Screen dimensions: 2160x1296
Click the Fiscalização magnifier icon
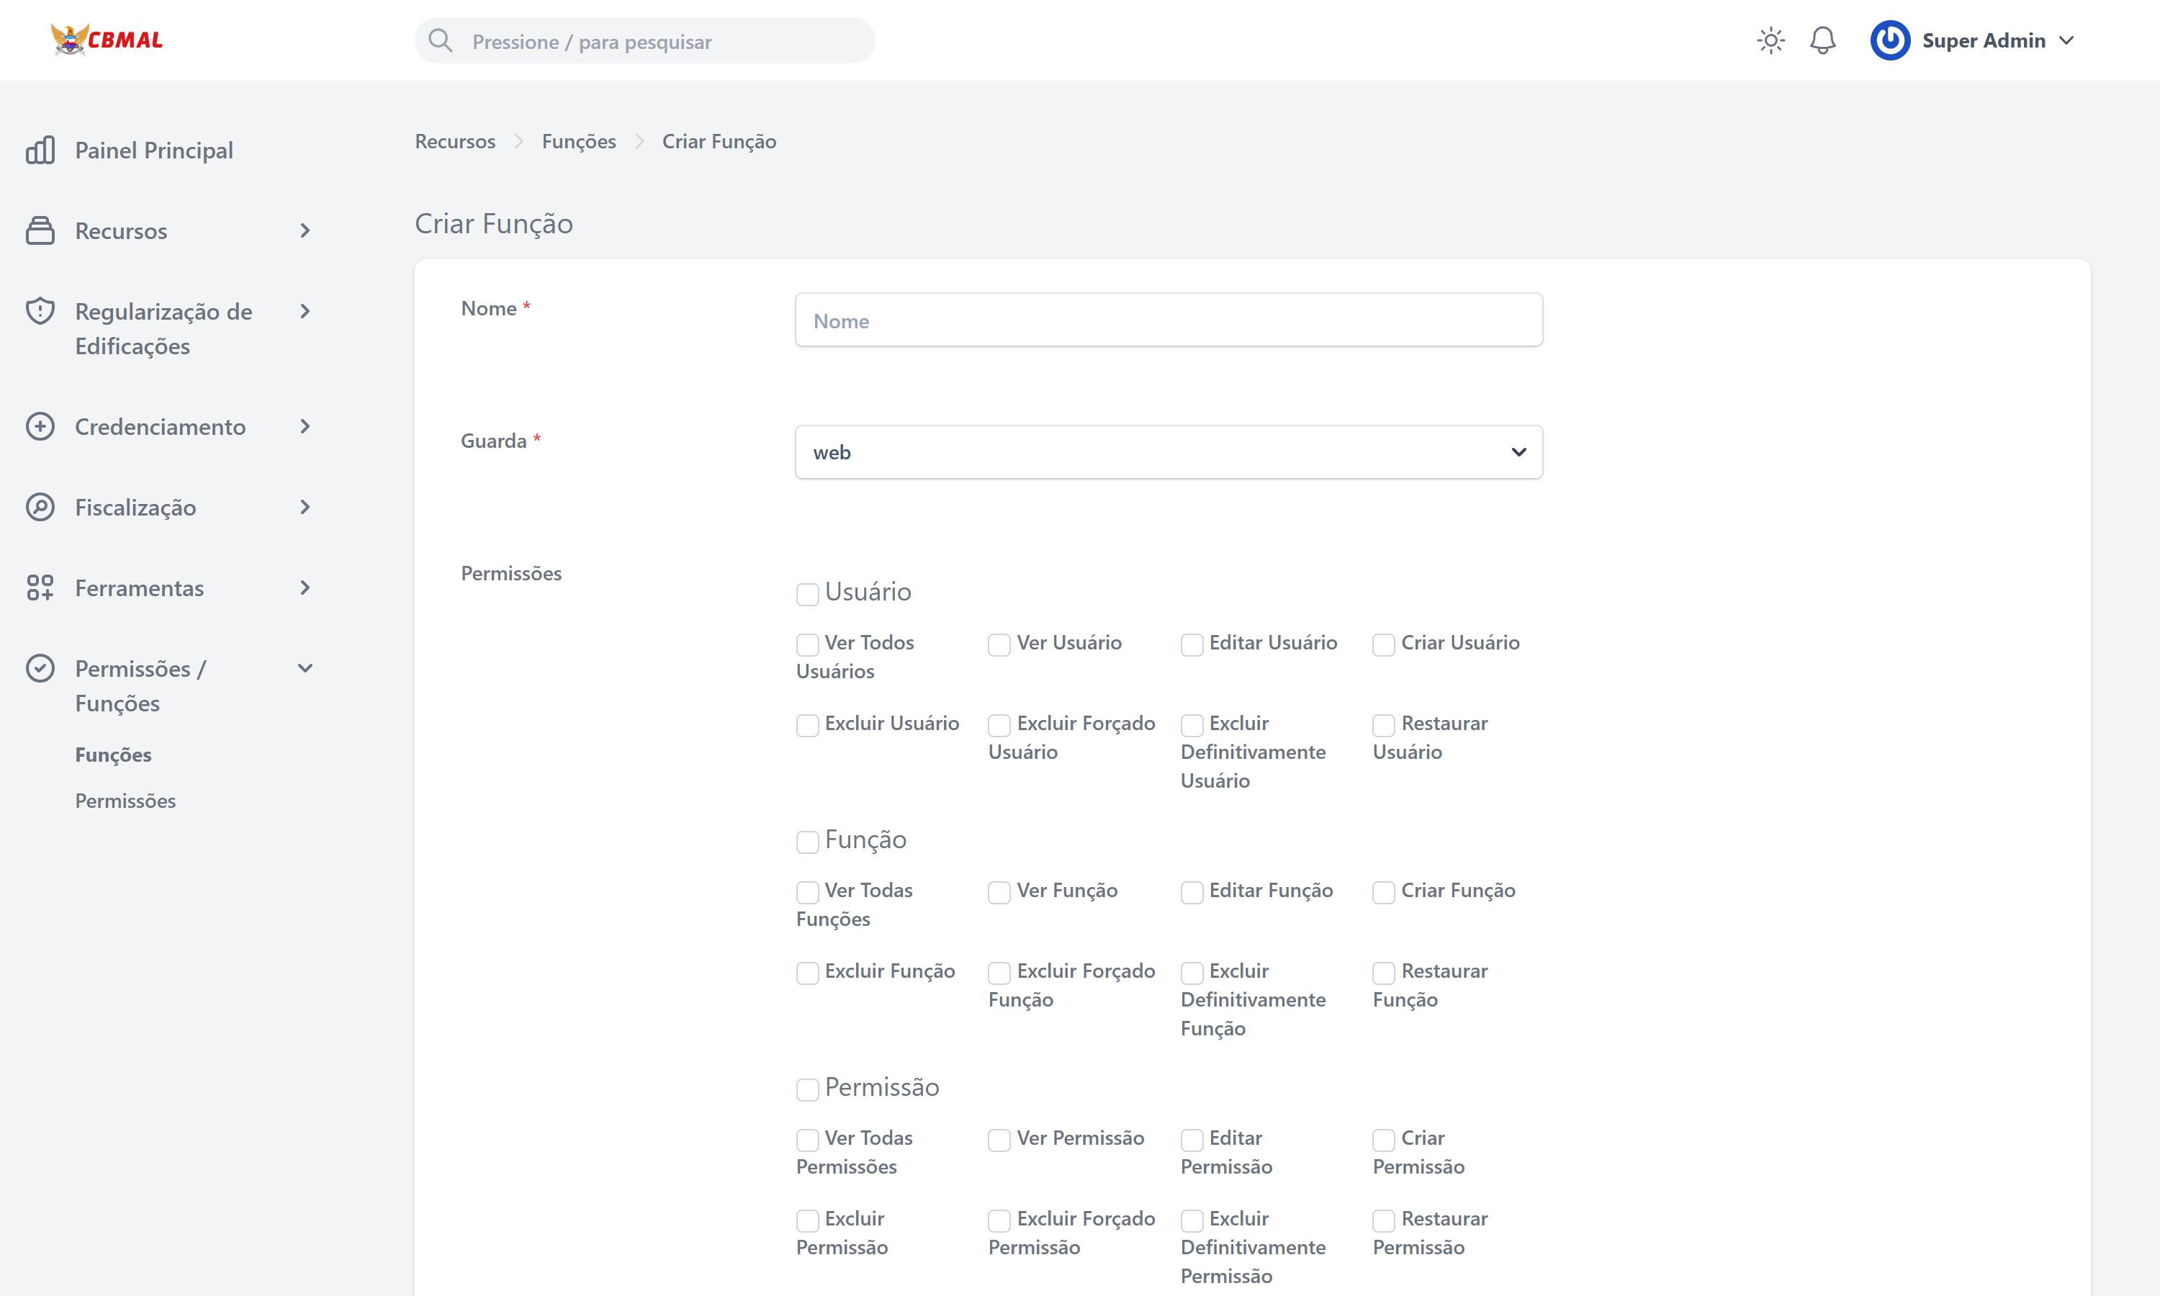point(40,507)
